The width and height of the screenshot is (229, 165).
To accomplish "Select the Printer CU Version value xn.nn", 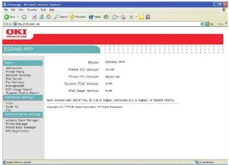I will pos(110,69).
